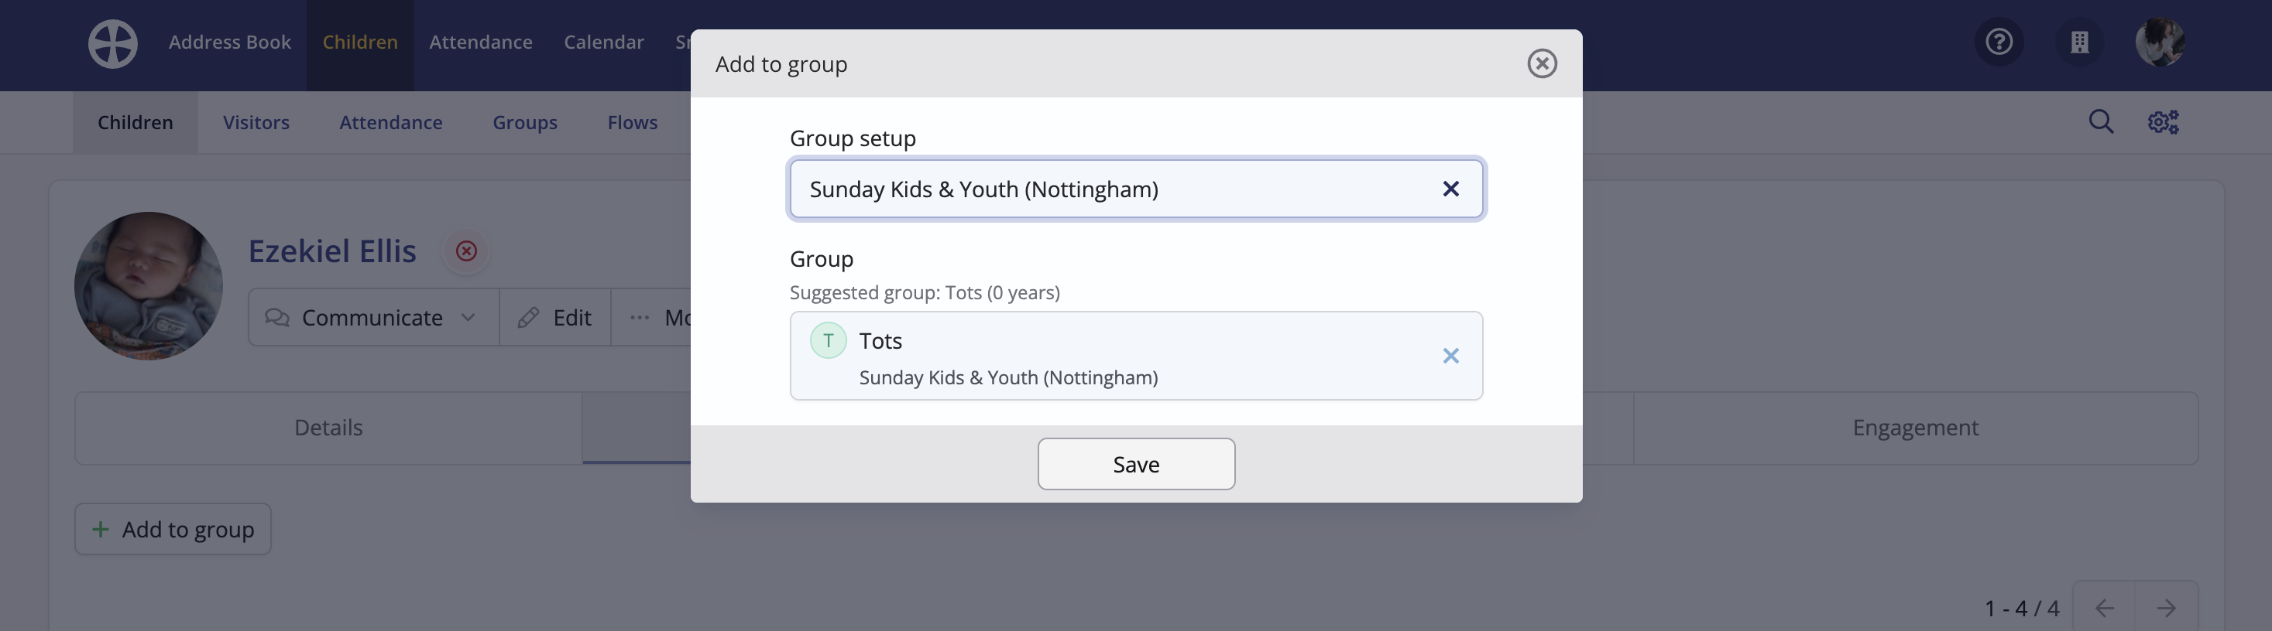Image resolution: width=2272 pixels, height=631 pixels.
Task: Open the Tots group selector box
Action: point(1136,356)
